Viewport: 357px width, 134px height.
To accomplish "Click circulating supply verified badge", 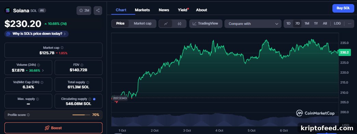I will point(94,99).
